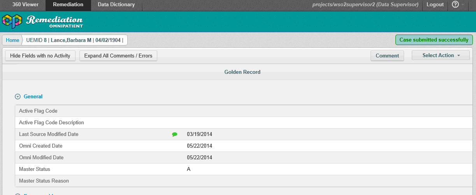Toggle Hide Fields with no Activity

click(40, 56)
